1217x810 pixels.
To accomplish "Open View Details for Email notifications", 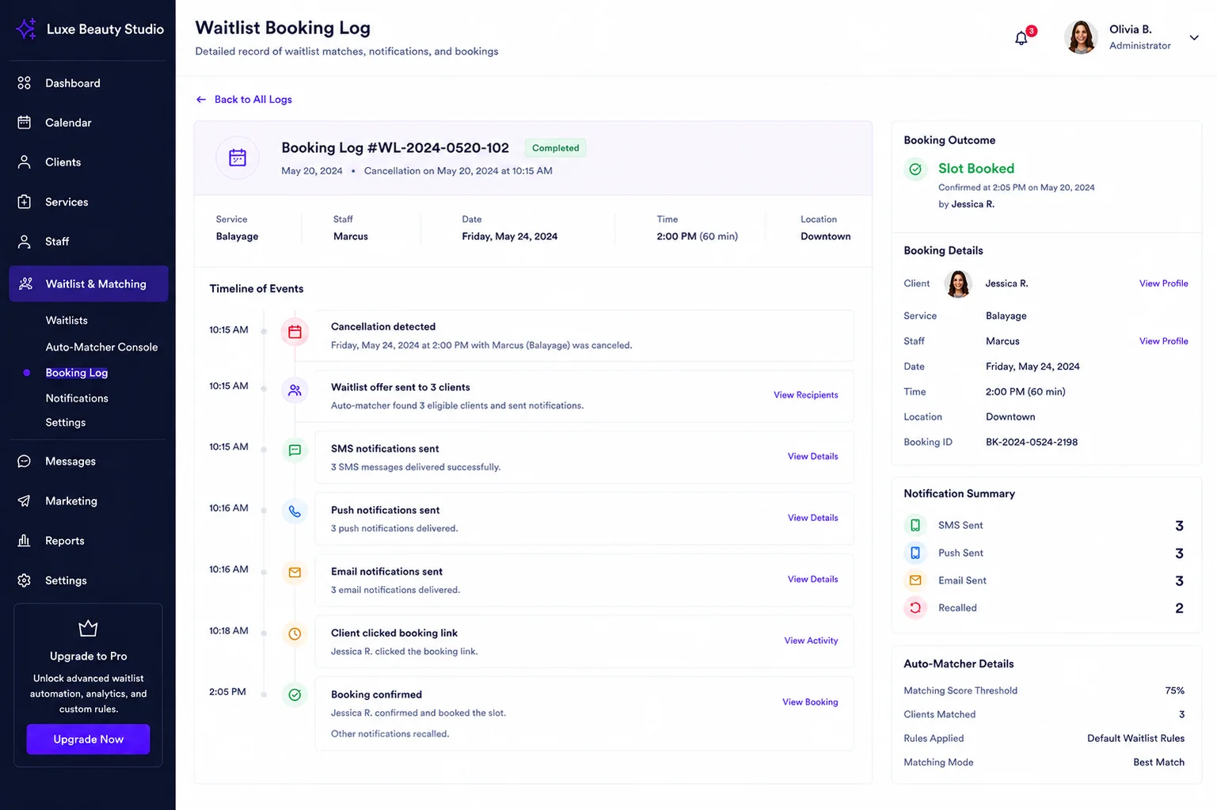I will coord(812,580).
